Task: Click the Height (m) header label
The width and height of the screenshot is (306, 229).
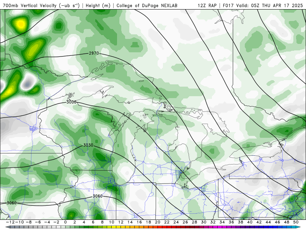Action: coord(98,6)
